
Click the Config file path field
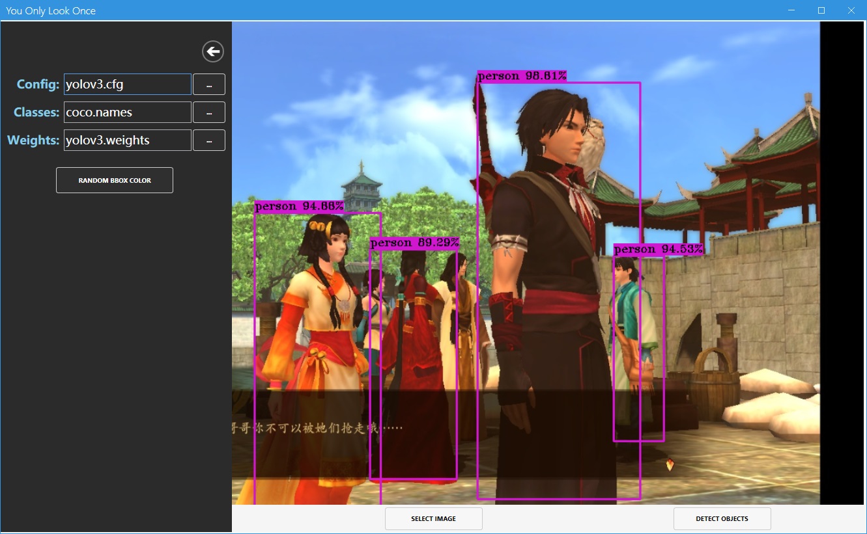click(128, 85)
